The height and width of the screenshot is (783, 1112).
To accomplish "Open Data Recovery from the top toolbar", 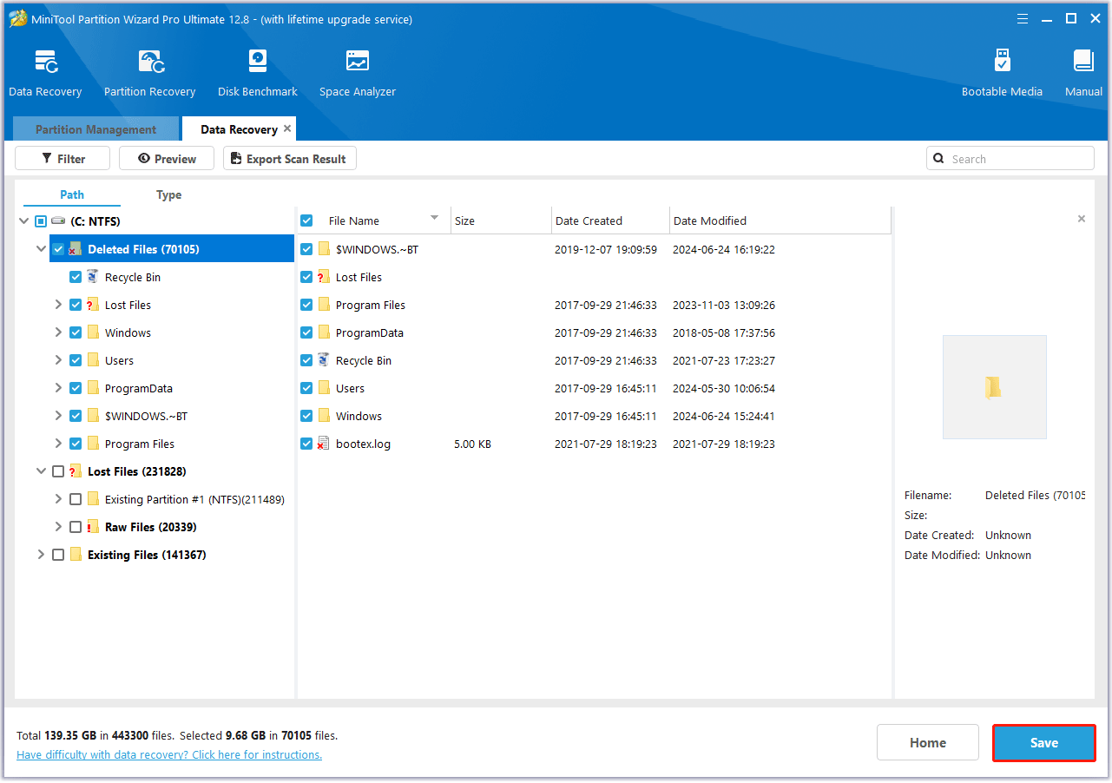I will pos(45,74).
